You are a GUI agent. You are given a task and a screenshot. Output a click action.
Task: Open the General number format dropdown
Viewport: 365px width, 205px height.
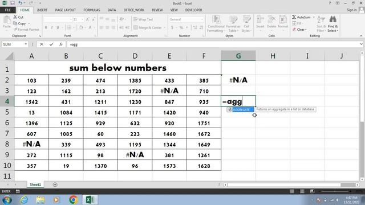202,19
